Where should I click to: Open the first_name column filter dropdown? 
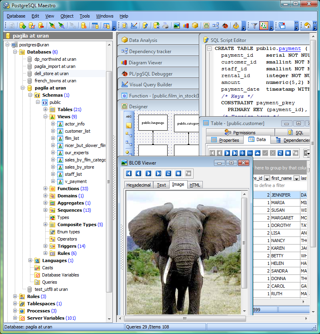coord(296,178)
